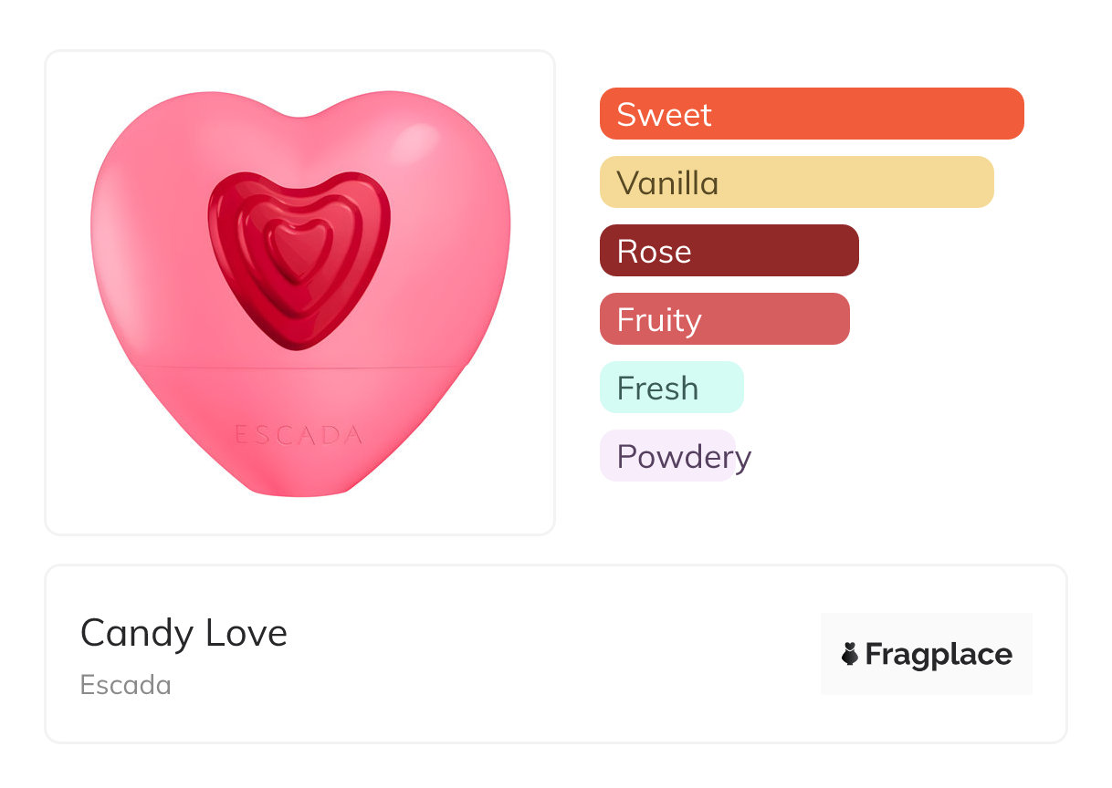Open the Escada brand link
The height and width of the screenshot is (788, 1112).
[126, 685]
